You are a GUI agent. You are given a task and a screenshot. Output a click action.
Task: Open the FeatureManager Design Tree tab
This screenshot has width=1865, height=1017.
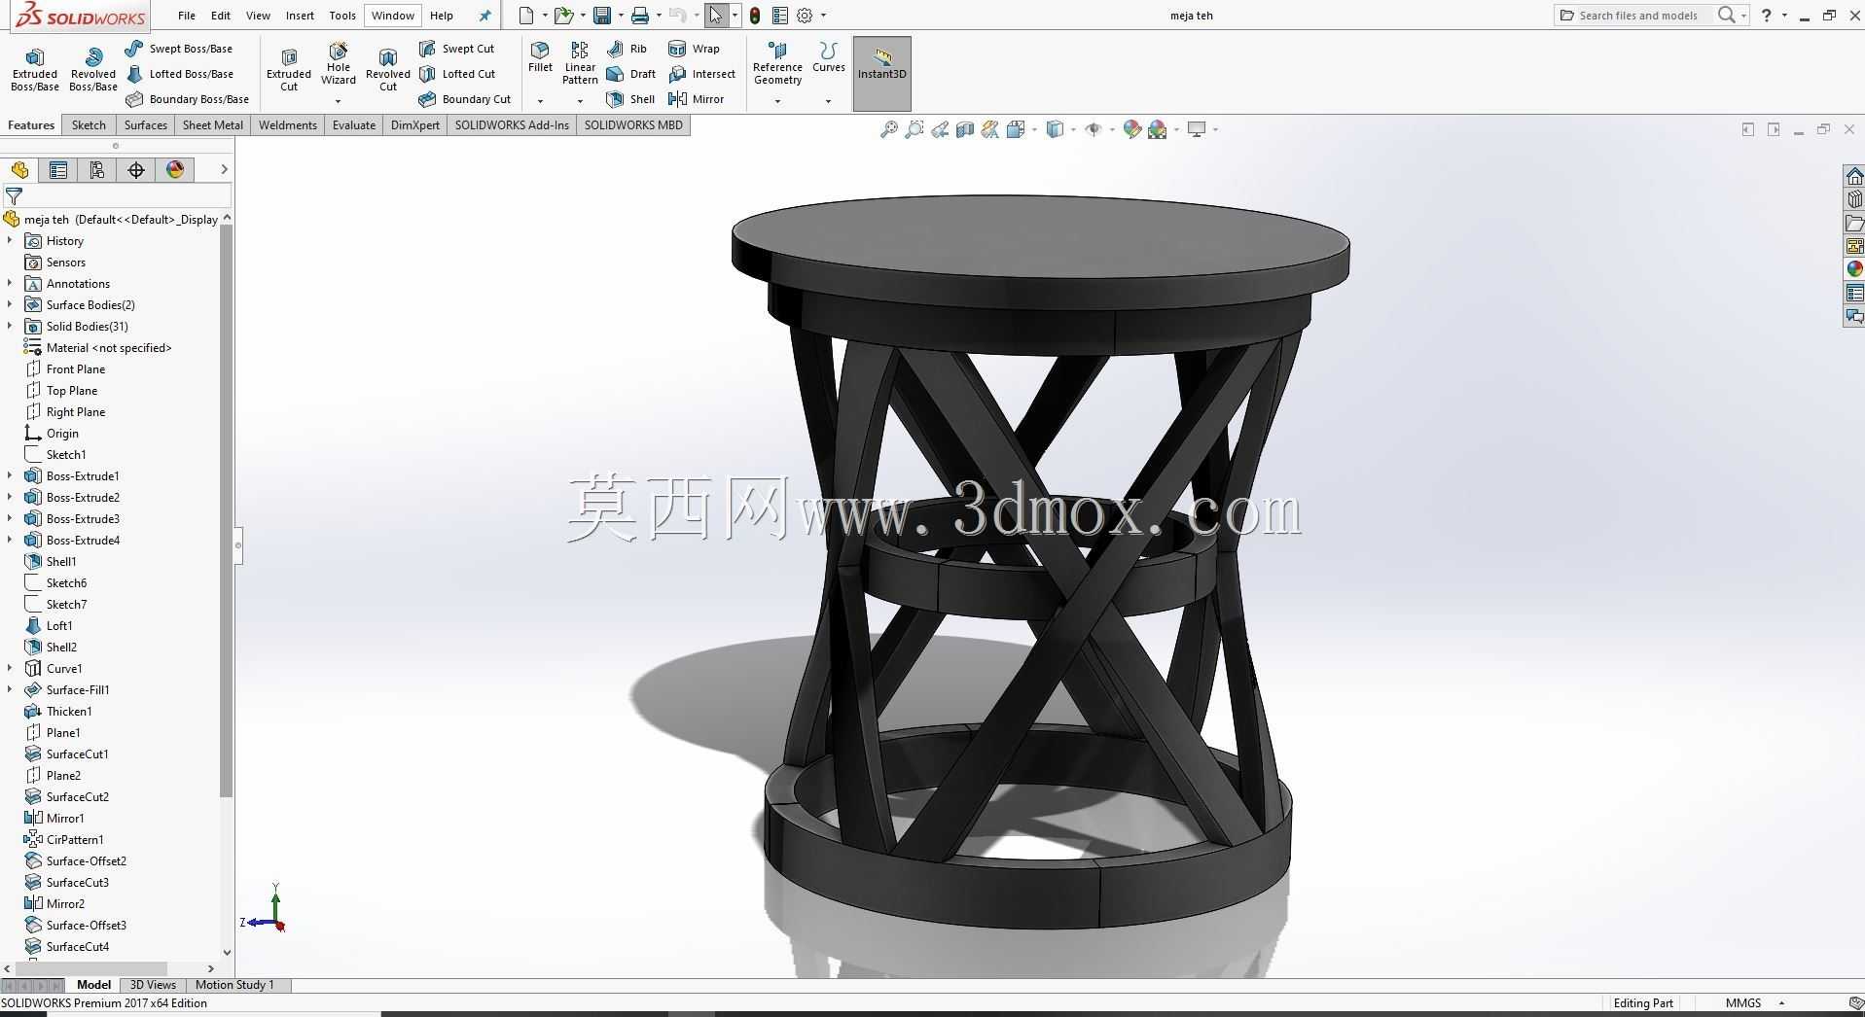(x=19, y=170)
